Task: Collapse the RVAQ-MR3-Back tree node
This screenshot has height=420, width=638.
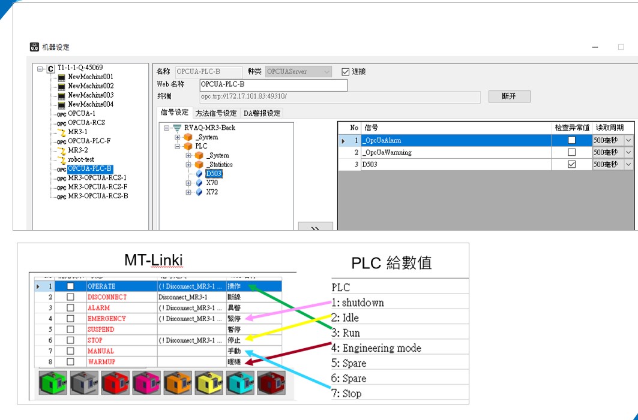Action: 166,128
